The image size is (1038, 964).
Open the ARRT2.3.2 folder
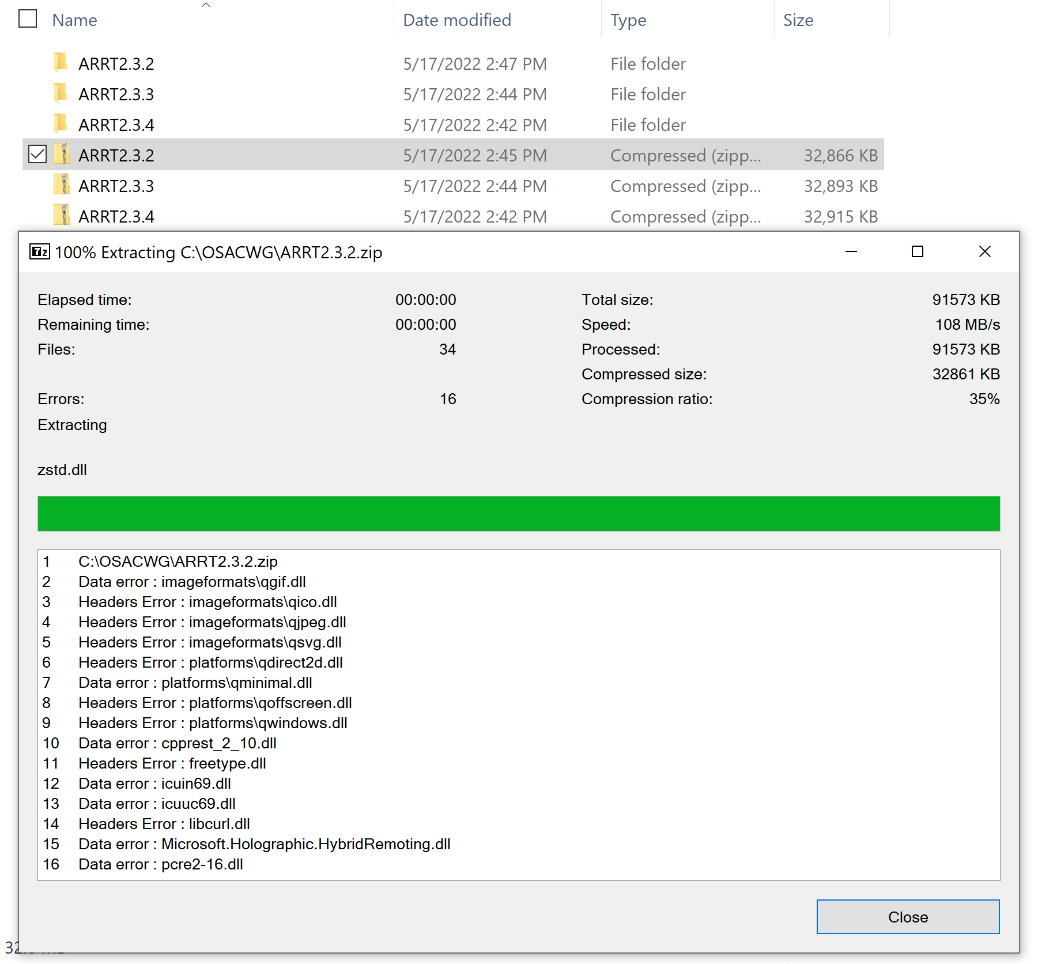[x=116, y=63]
